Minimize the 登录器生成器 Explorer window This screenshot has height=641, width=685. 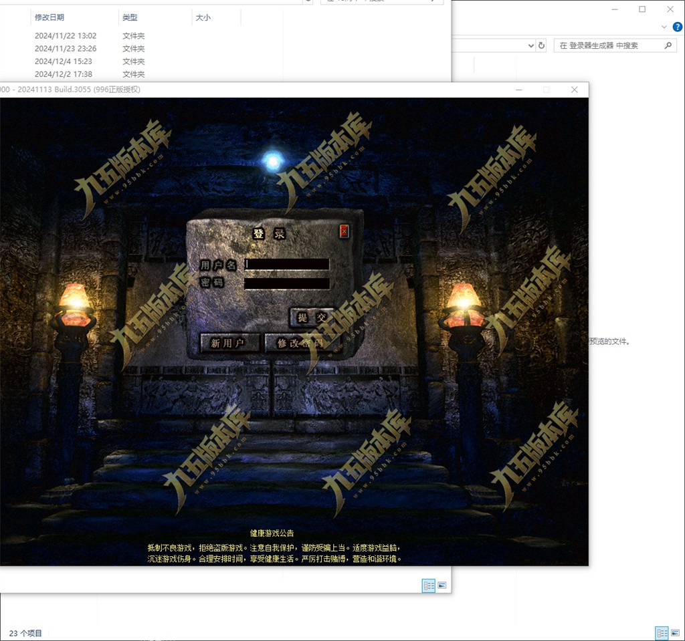(615, 9)
